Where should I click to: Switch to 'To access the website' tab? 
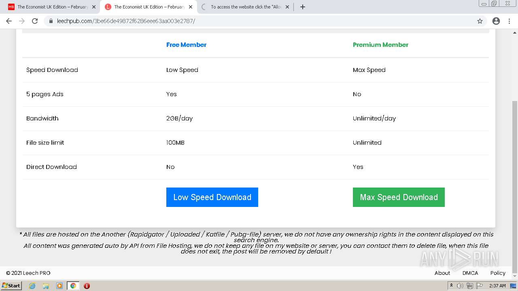pos(246,7)
